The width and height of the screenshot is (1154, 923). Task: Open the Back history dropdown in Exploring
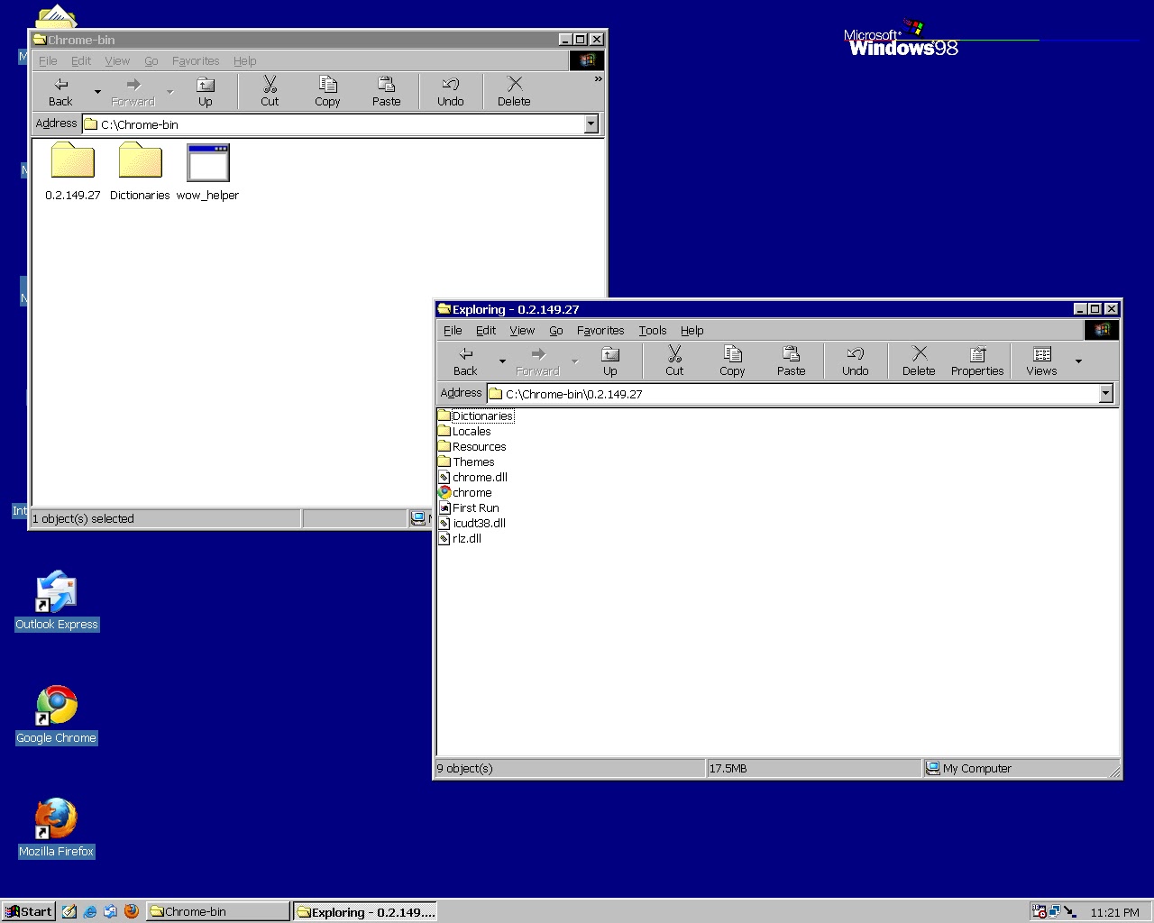(x=502, y=361)
